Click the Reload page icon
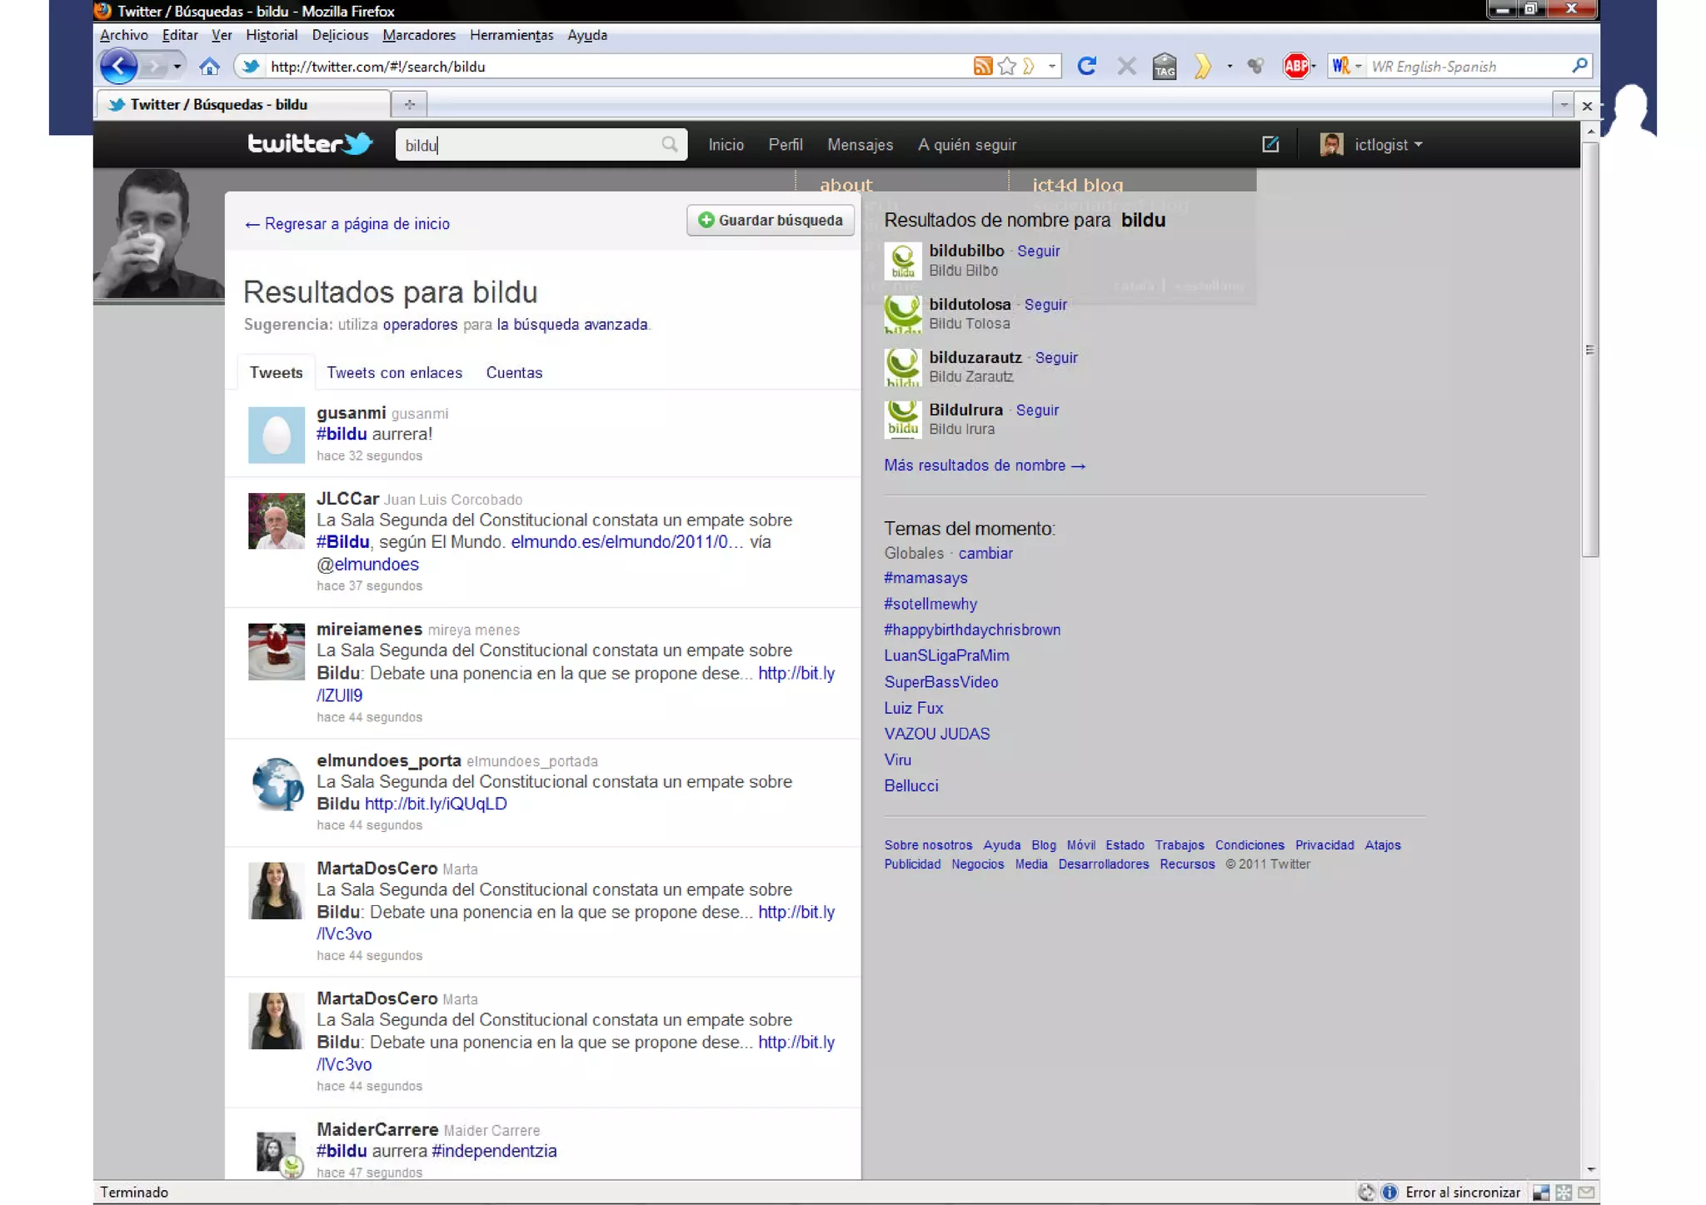The width and height of the screenshot is (1706, 1205). [1086, 67]
